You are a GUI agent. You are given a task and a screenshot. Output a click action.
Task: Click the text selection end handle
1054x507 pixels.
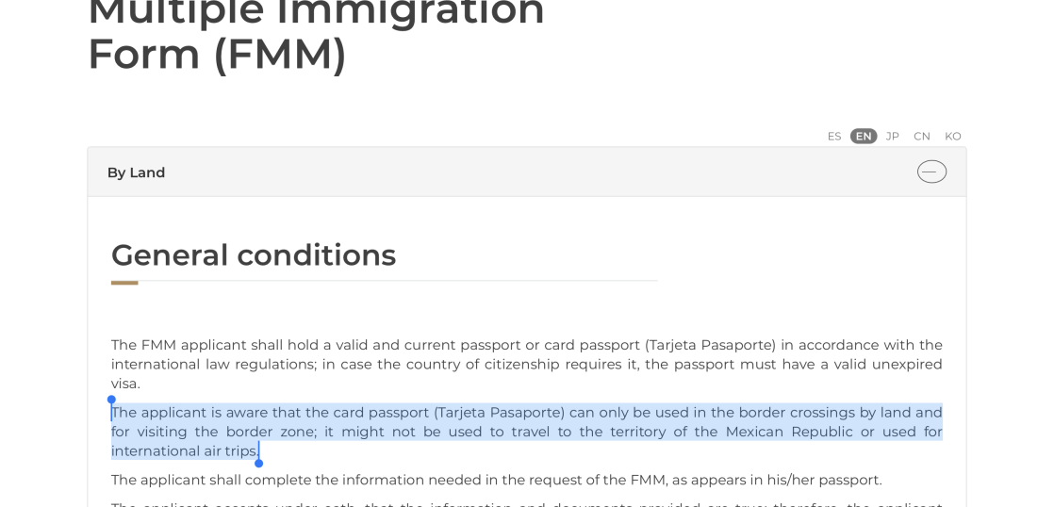point(258,463)
